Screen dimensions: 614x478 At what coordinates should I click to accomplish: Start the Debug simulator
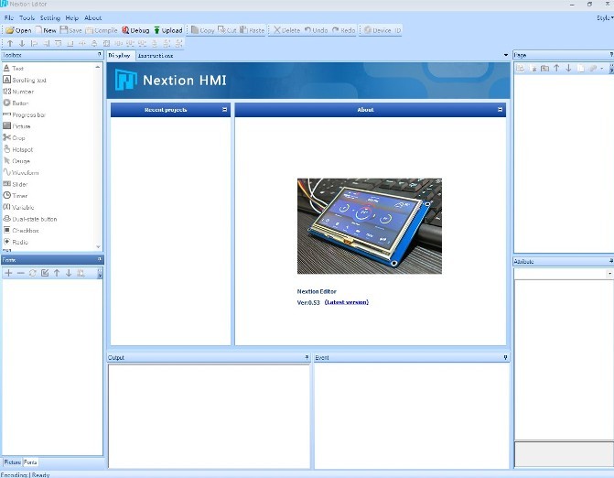pyautogui.click(x=135, y=30)
